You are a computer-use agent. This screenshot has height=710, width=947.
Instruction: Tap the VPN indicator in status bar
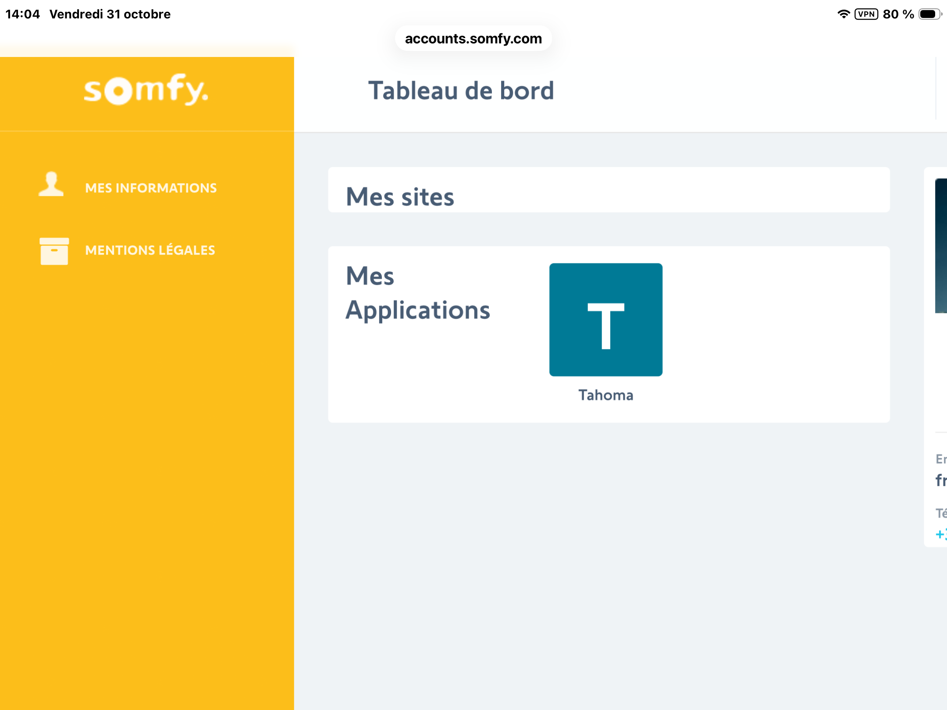pyautogui.click(x=866, y=14)
